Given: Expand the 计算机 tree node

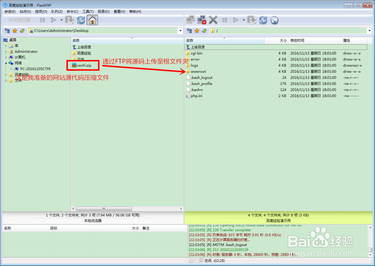Looking at the screenshot, I should tap(6, 57).
